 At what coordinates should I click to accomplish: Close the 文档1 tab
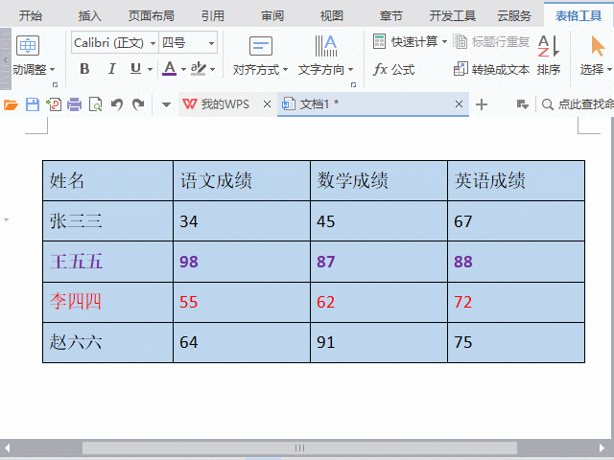(x=459, y=104)
